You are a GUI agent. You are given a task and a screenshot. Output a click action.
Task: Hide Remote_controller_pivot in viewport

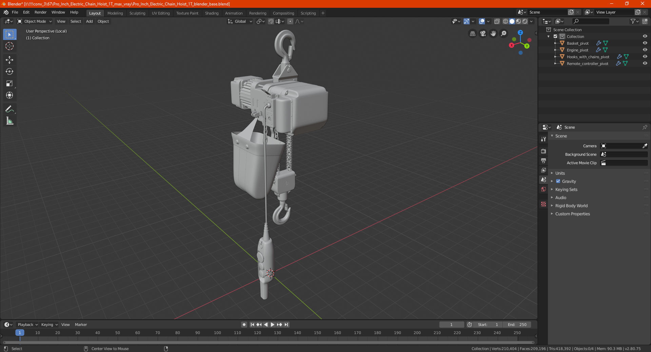click(645, 64)
